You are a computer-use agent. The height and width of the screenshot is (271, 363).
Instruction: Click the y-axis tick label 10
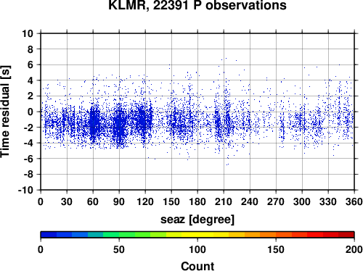(x=28, y=33)
